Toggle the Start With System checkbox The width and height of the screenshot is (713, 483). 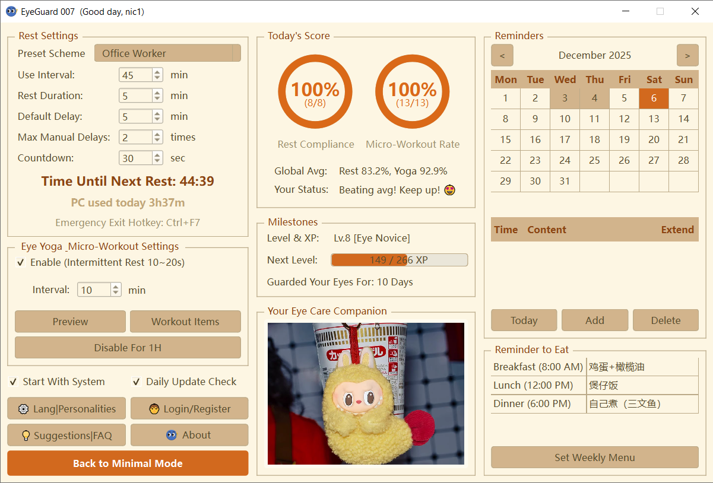pos(13,382)
